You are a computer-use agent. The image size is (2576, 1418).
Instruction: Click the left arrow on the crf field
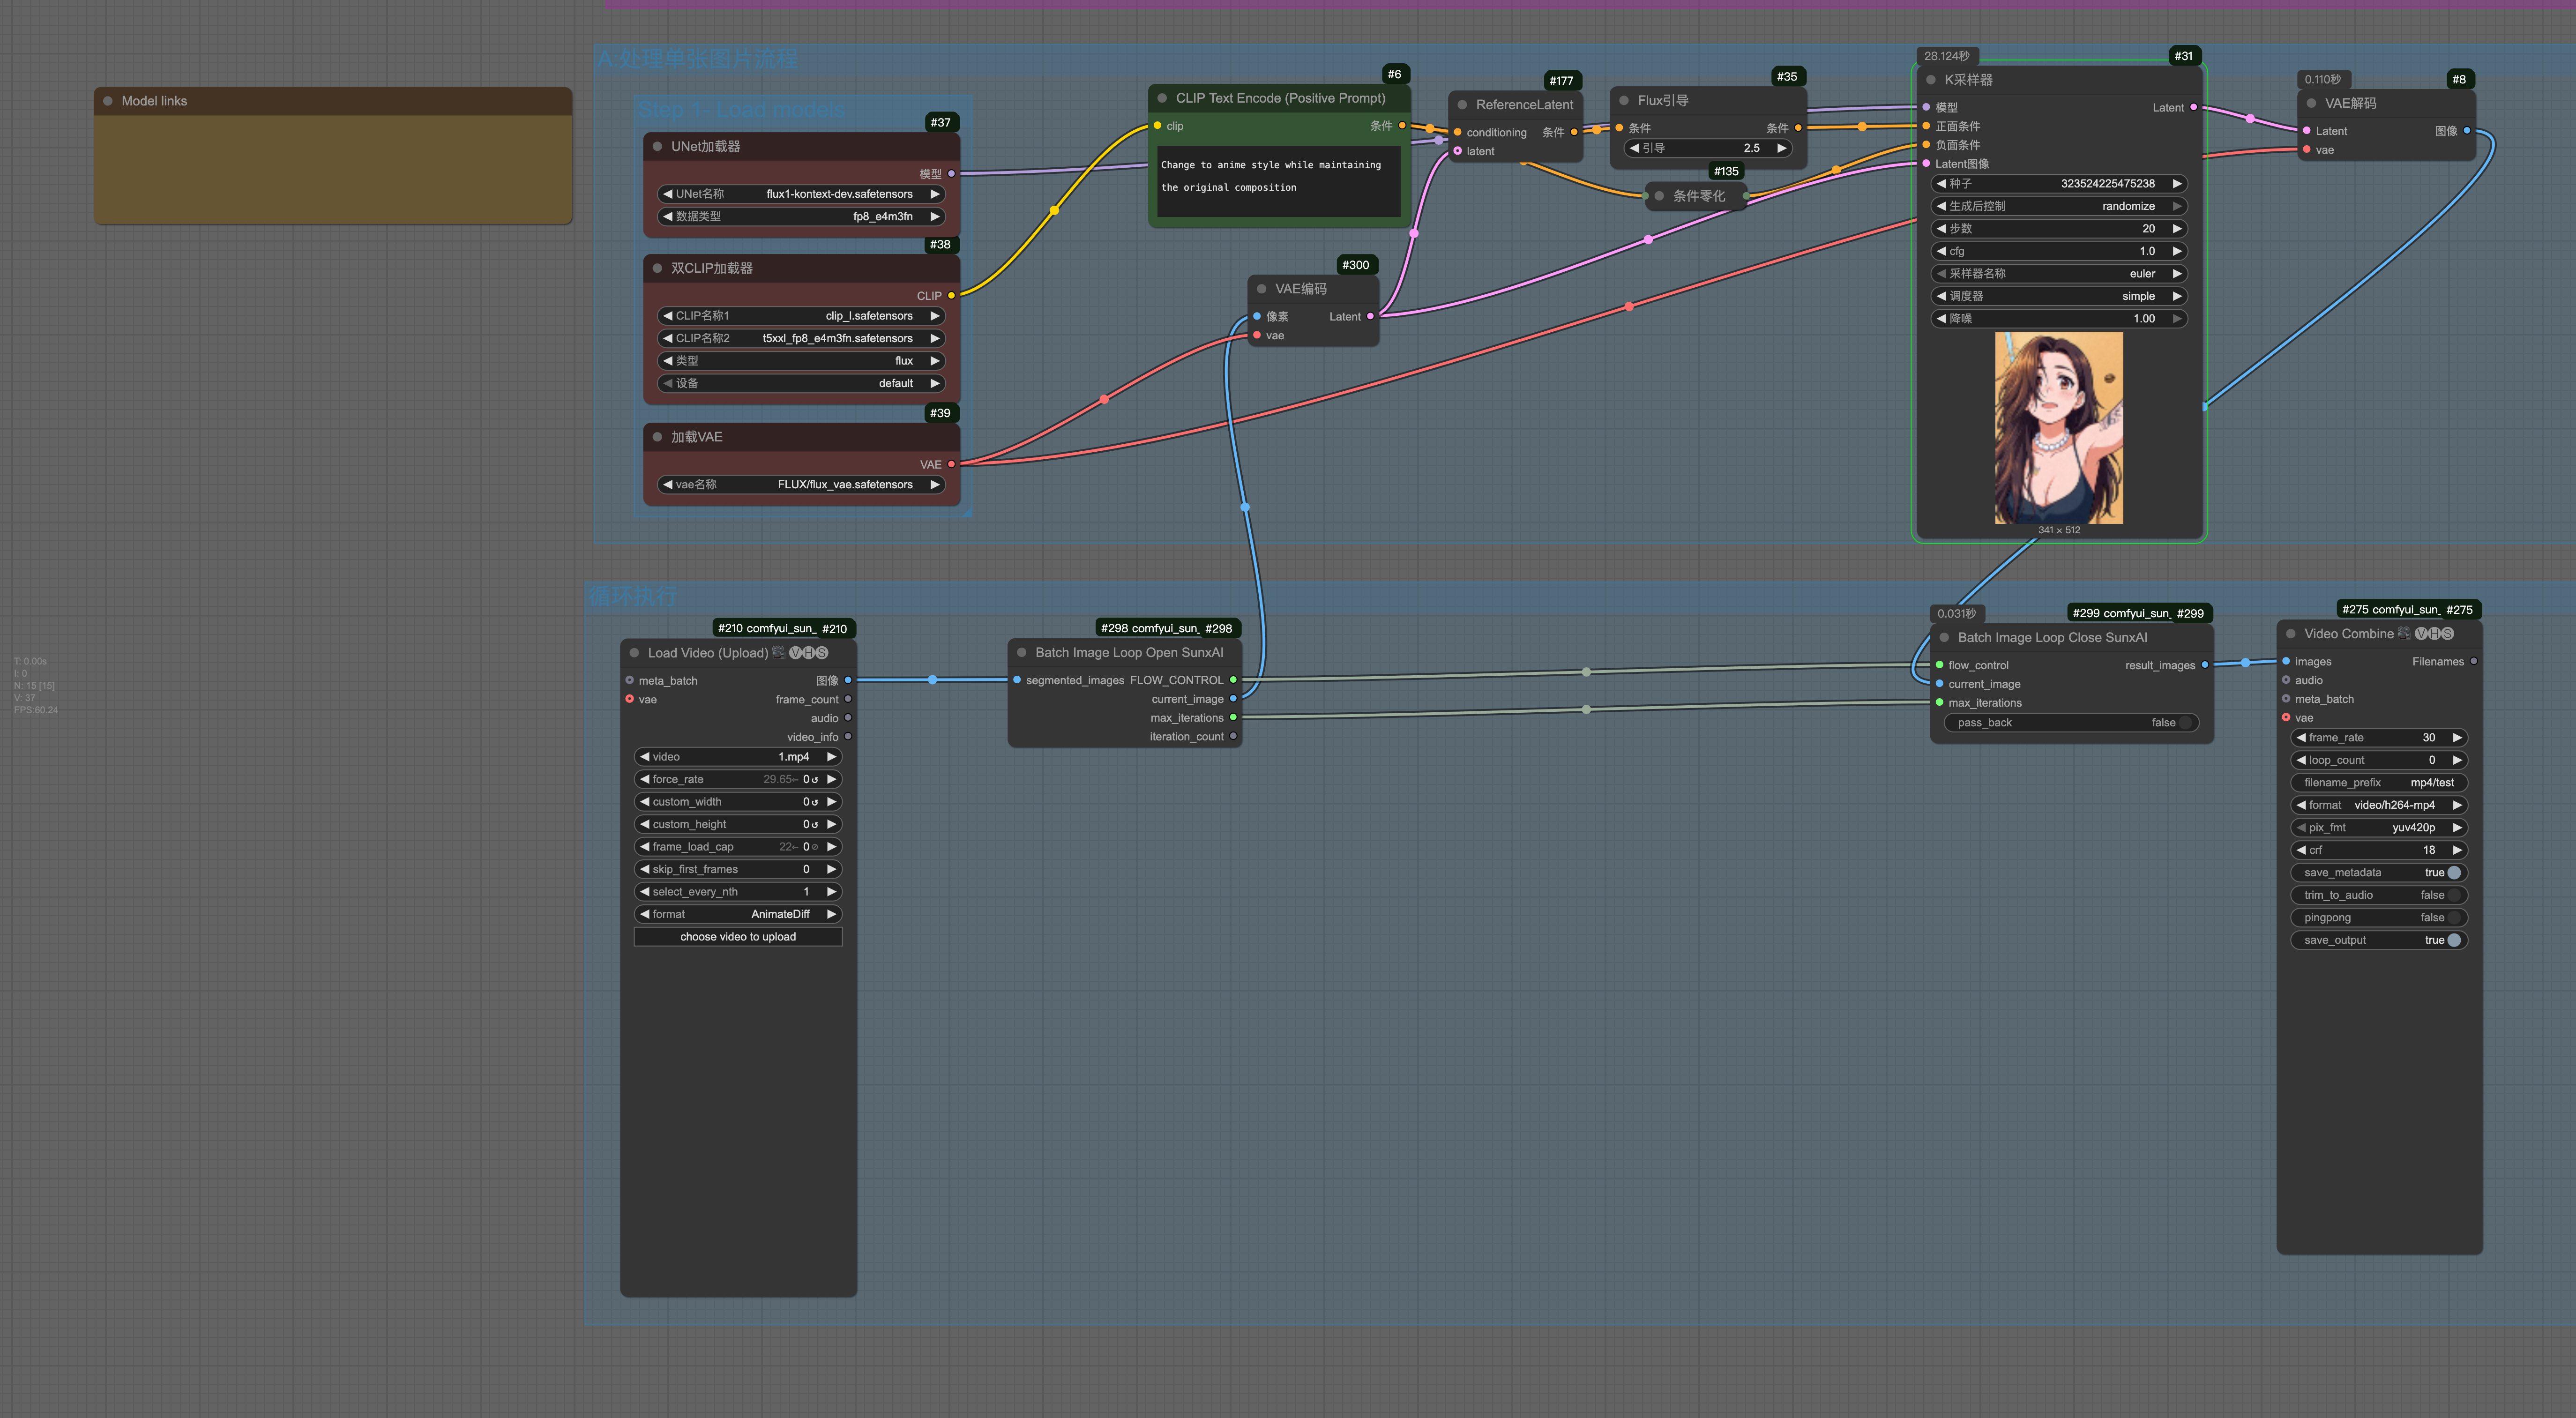(x=2301, y=850)
